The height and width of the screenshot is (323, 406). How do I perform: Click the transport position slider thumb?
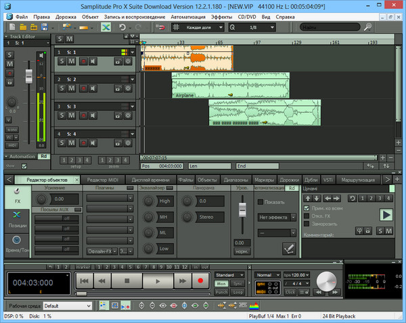click(x=82, y=294)
